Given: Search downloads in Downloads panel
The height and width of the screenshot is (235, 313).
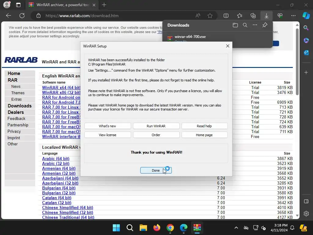Looking at the screenshot, I should pos(245,25).
